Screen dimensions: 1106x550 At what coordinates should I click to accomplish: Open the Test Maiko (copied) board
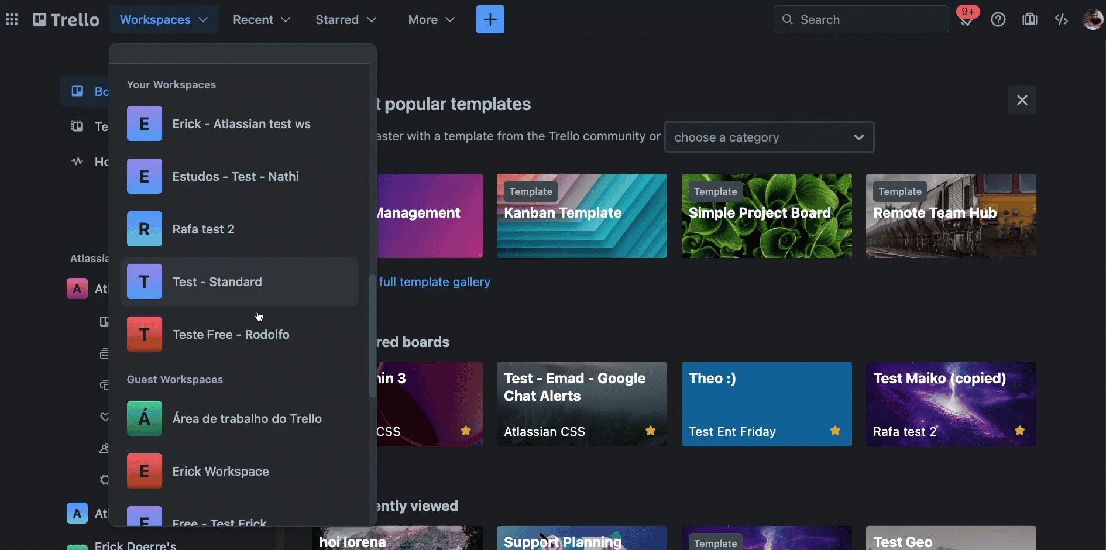pyautogui.click(x=951, y=404)
